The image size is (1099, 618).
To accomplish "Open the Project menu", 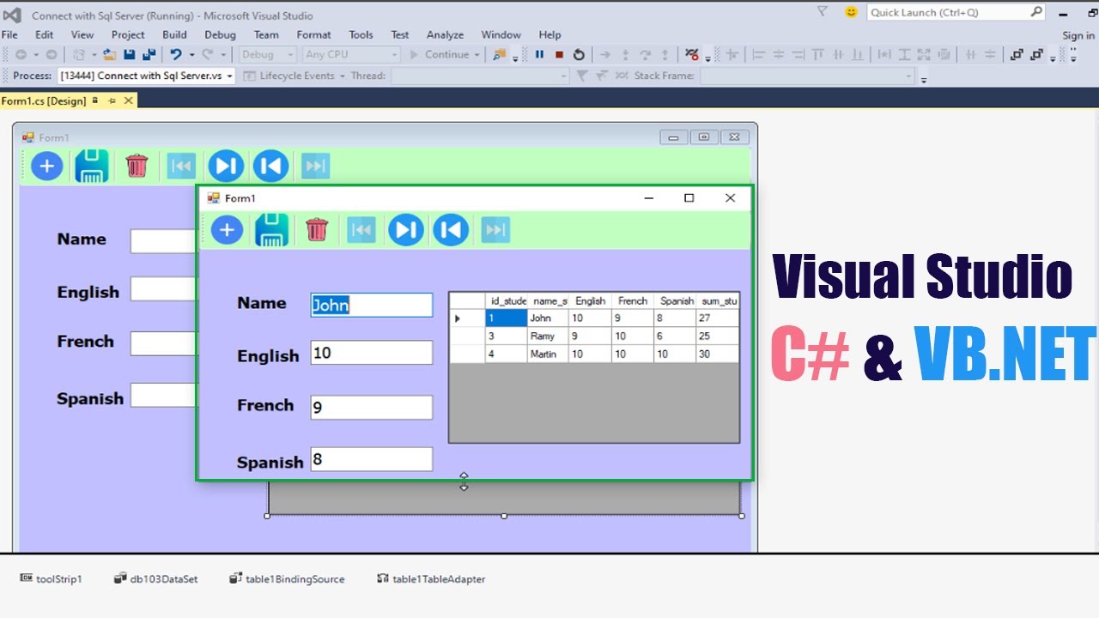I will click(128, 34).
